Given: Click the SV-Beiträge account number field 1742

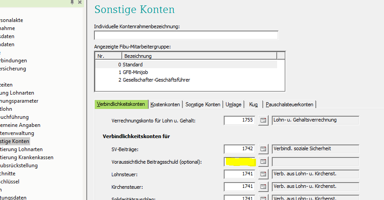Looking at the screenshot, I should tap(240, 149).
